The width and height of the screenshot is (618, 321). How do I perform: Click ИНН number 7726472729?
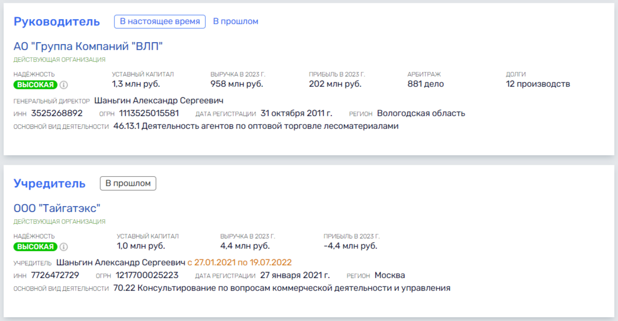(55, 275)
